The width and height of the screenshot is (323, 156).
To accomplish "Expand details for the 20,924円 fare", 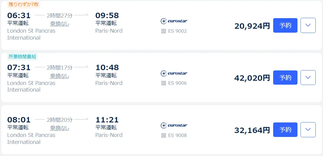I will (308, 25).
